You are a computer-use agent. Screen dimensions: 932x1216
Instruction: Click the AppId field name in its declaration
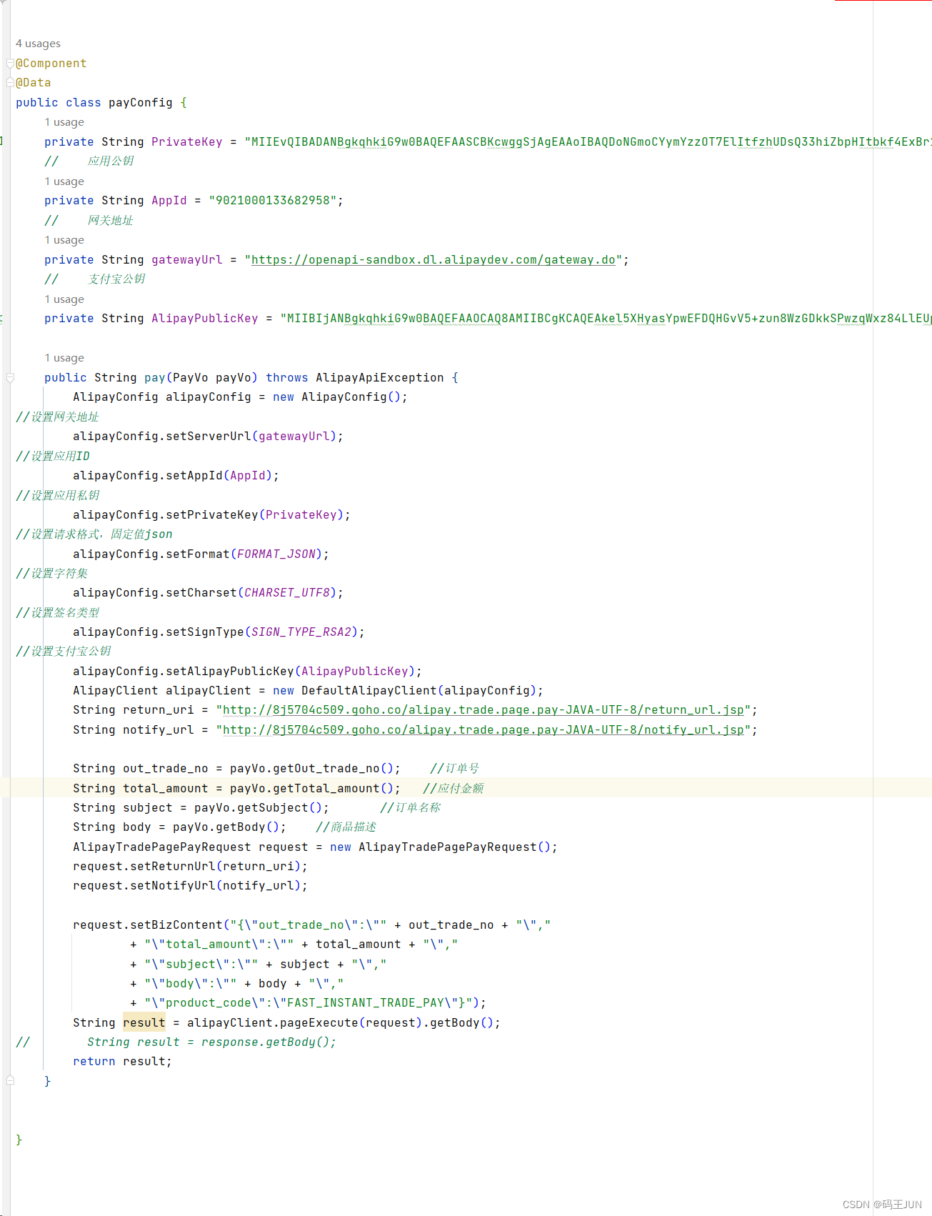pos(169,201)
